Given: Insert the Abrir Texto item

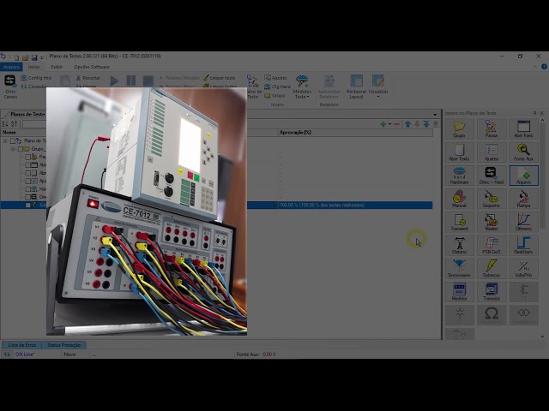Looking at the screenshot, I should [x=459, y=152].
